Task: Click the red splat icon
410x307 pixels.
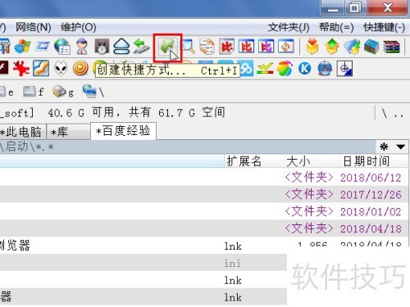Action: coord(21,68)
